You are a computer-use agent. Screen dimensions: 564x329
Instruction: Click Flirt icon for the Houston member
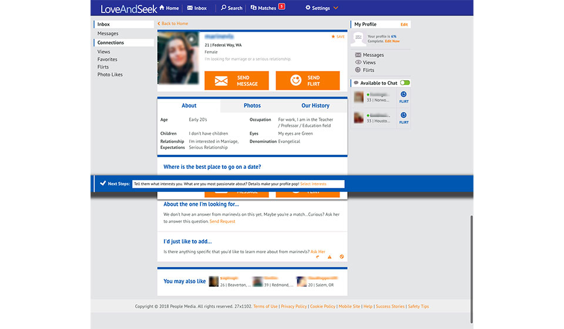404,117
